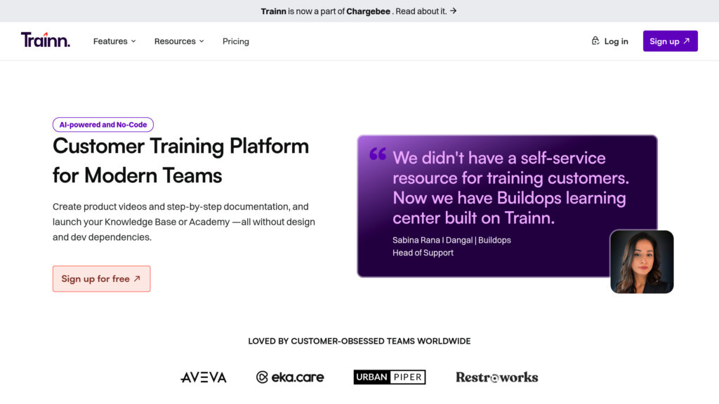Click the bold Chargebee text in the banner
Image resolution: width=719 pixels, height=404 pixels.
click(x=368, y=11)
